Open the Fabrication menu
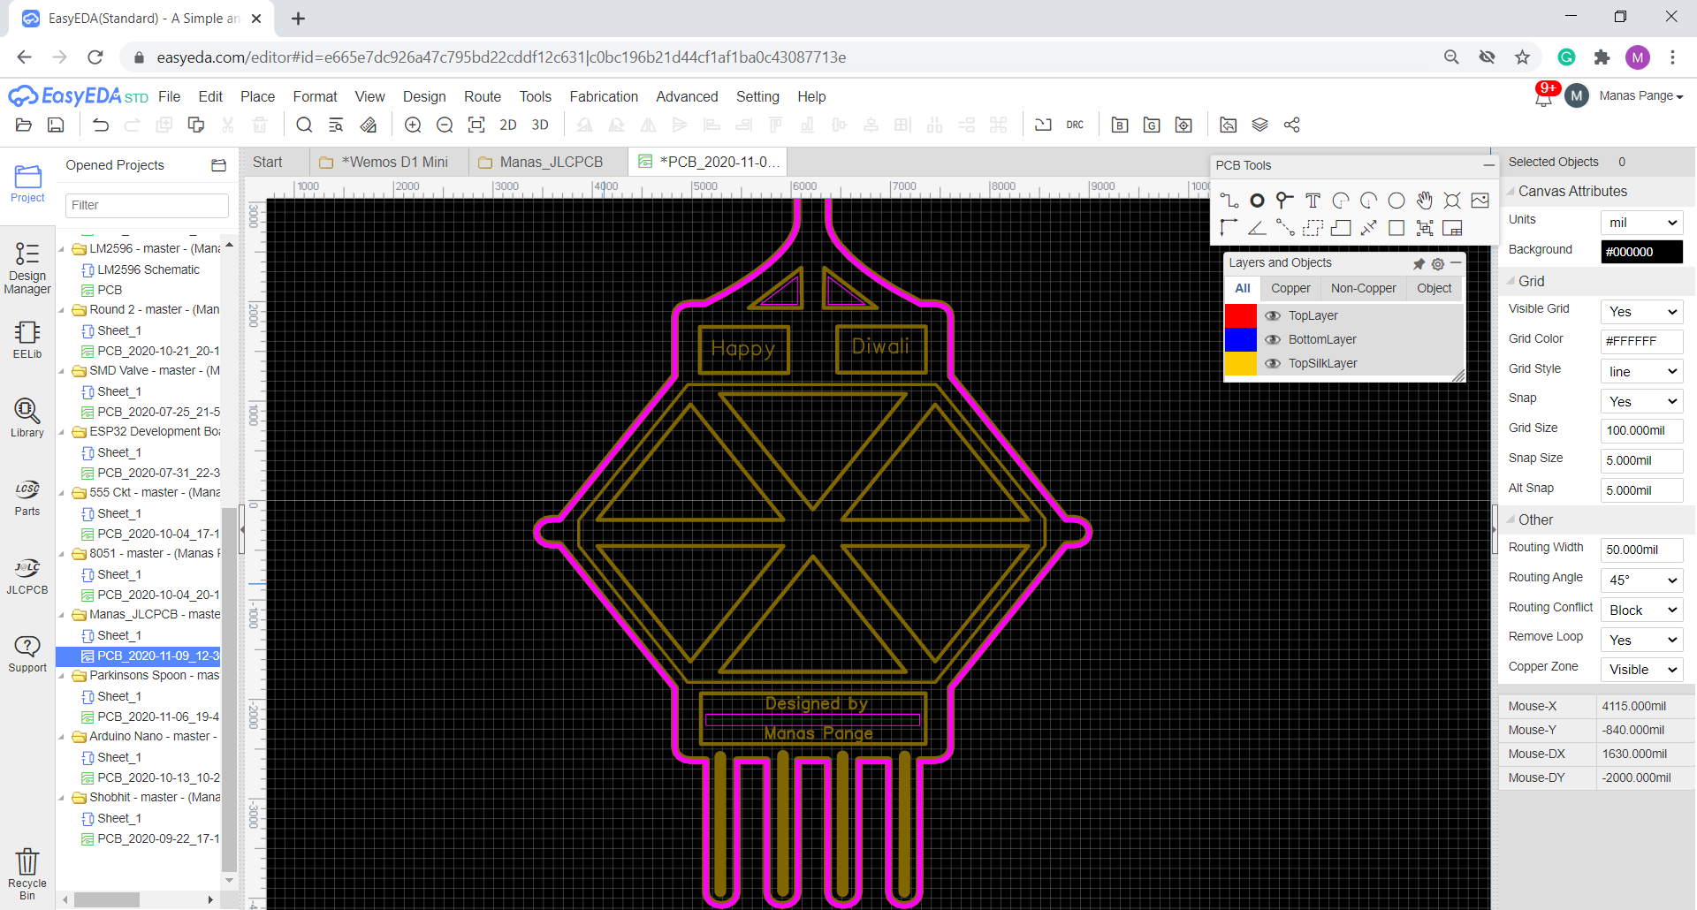The width and height of the screenshot is (1697, 910). point(604,96)
